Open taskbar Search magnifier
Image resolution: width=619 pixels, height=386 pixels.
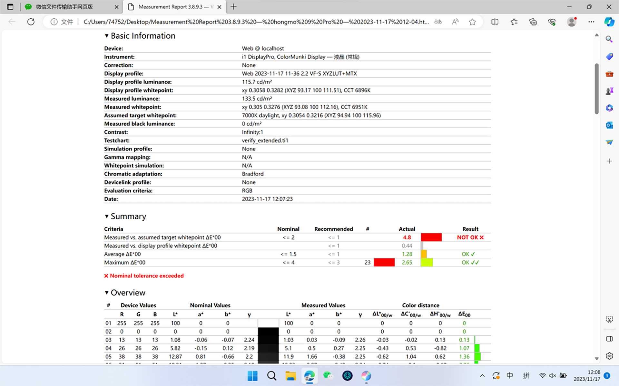pos(271,375)
